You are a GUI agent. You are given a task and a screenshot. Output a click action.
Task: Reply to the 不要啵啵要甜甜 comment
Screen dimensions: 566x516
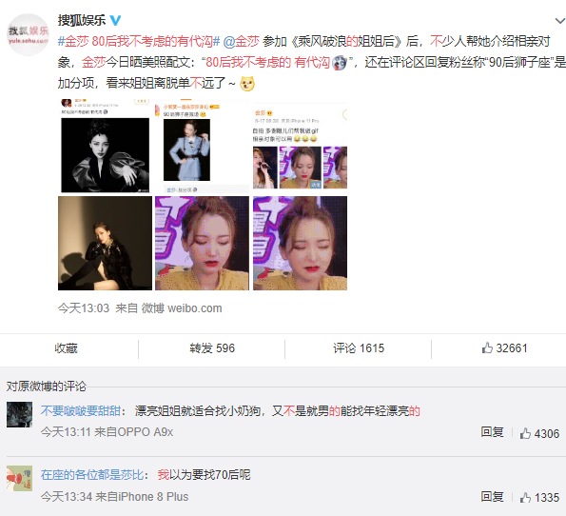click(492, 432)
